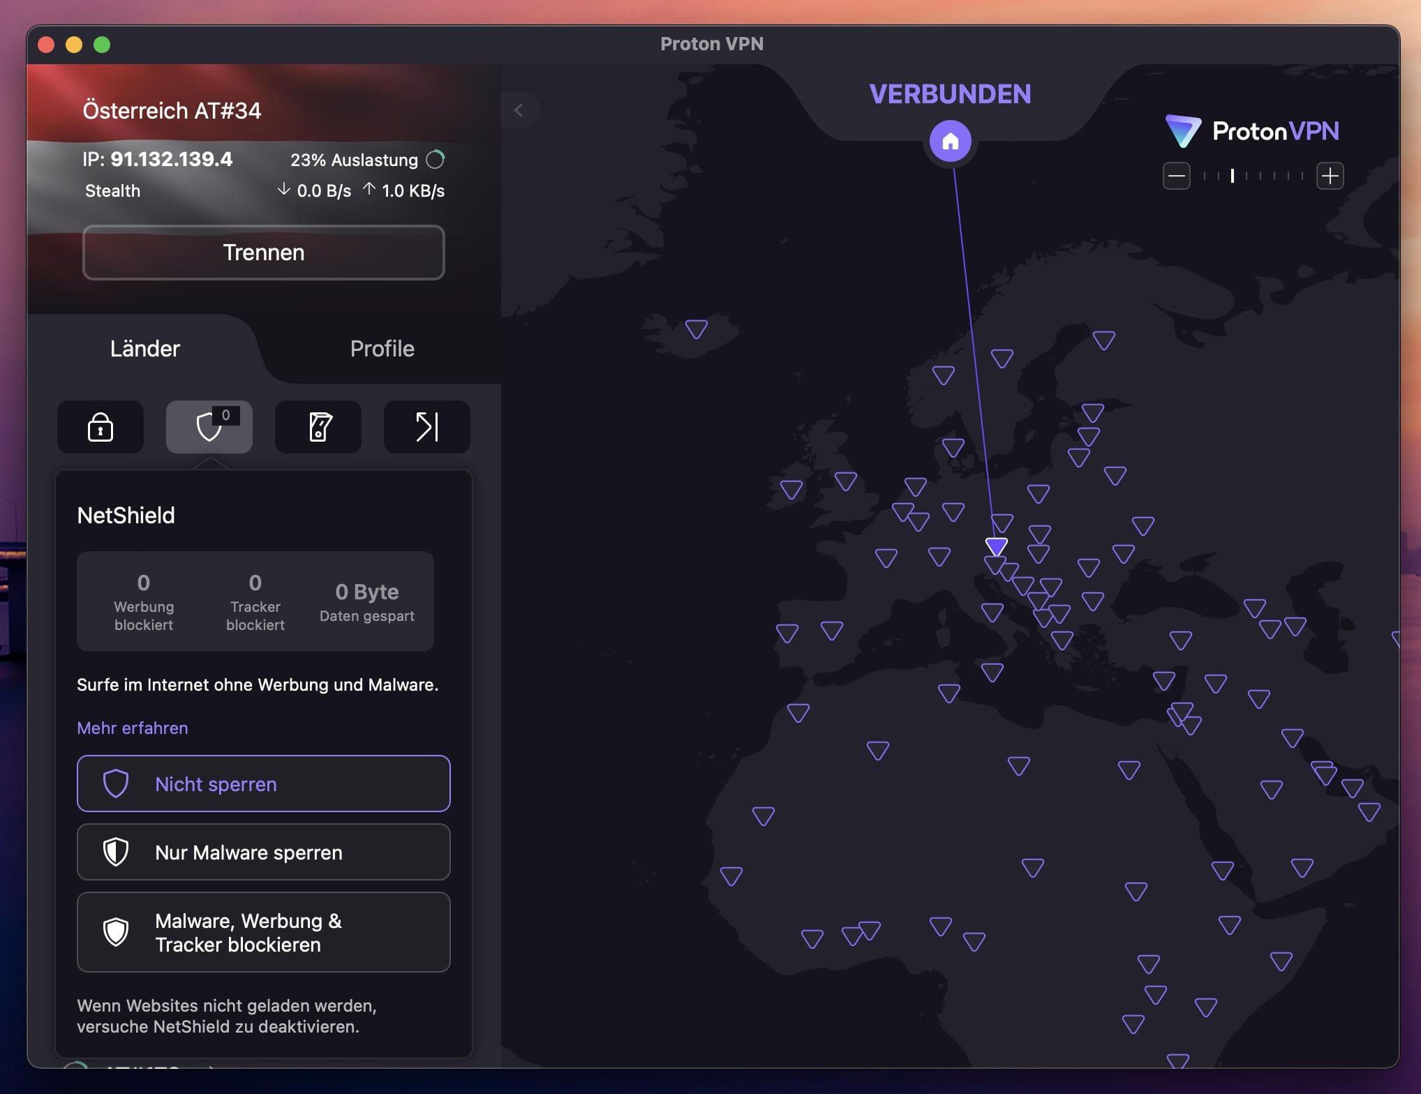Click the IP address 91.132.139.4
This screenshot has width=1421, height=1094.
[x=172, y=159]
